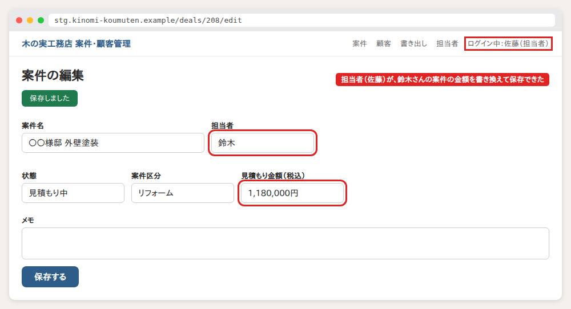Open the 案件 nav link

(359, 44)
